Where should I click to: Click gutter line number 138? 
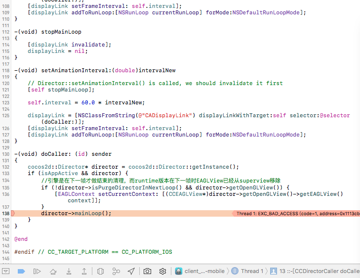click(x=6, y=214)
